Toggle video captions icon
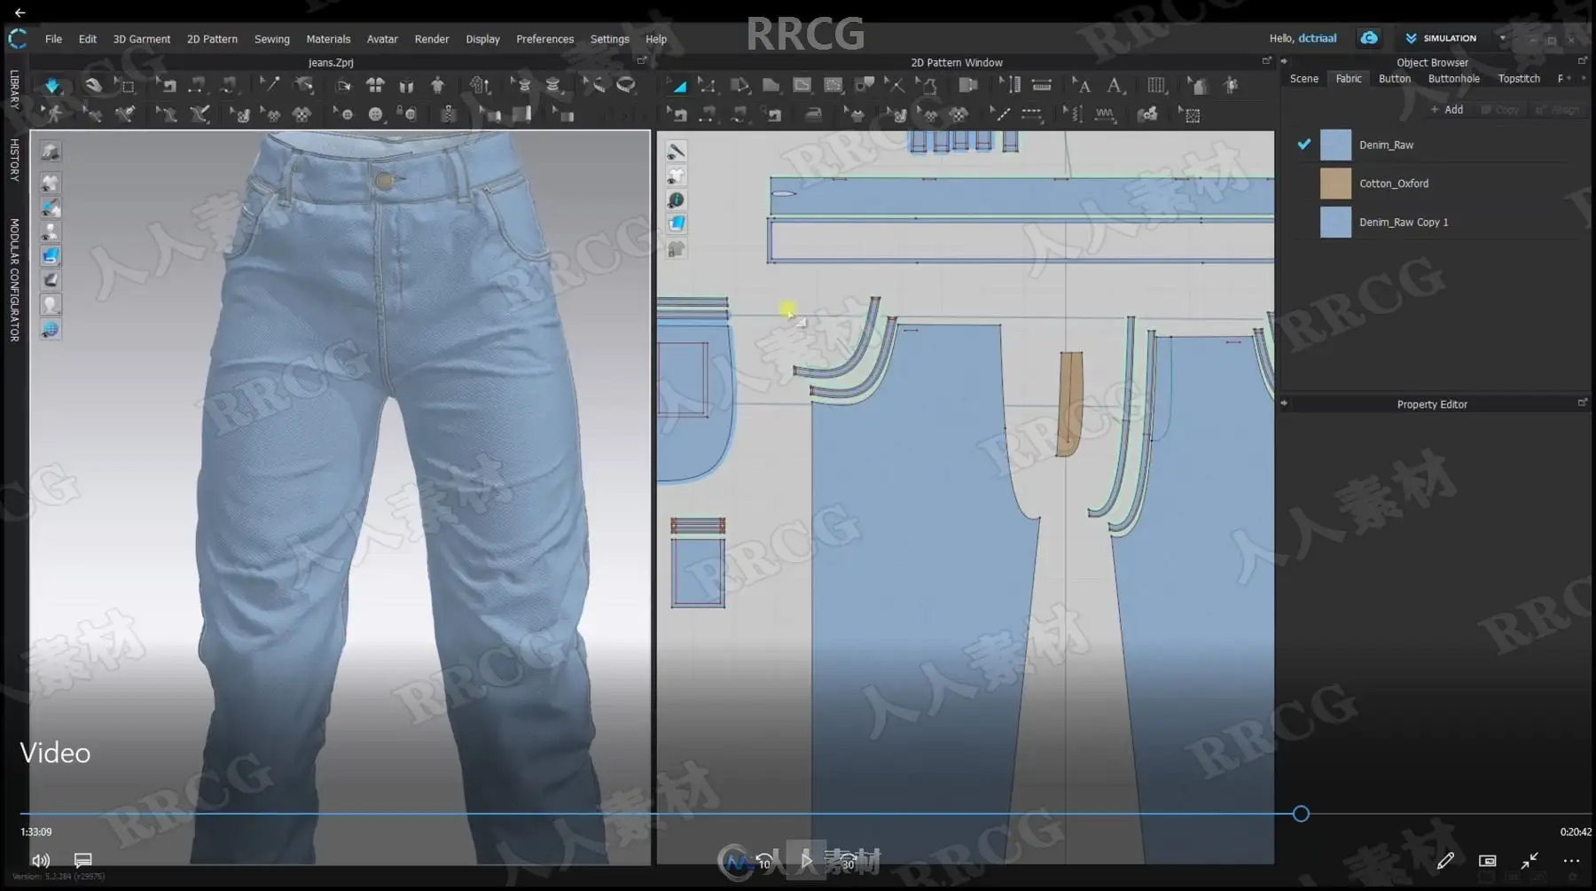 click(x=83, y=860)
